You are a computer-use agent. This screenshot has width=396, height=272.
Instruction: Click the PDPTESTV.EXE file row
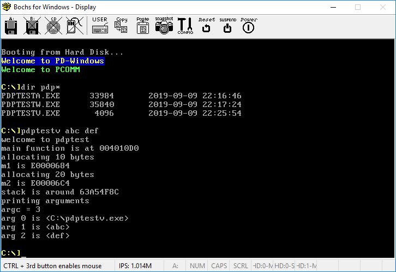coord(121,113)
